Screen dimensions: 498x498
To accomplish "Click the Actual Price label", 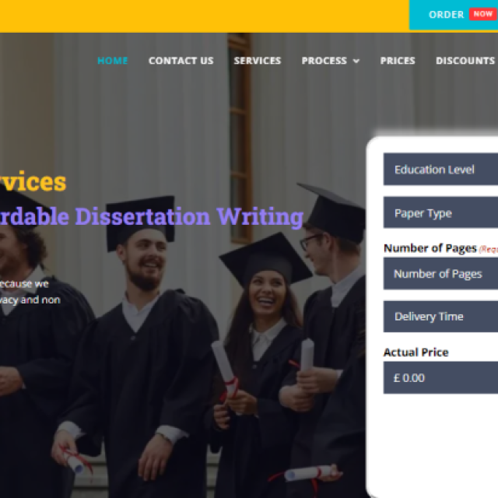I will tap(416, 352).
